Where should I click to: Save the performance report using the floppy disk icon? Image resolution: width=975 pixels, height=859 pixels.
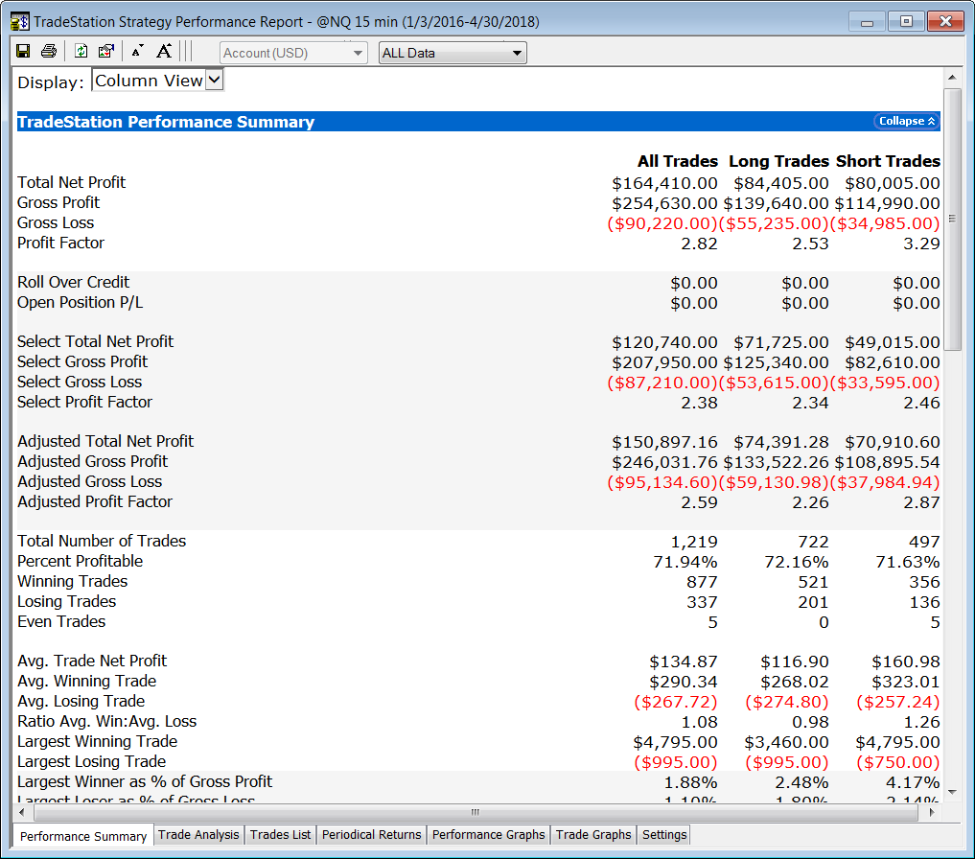(23, 51)
